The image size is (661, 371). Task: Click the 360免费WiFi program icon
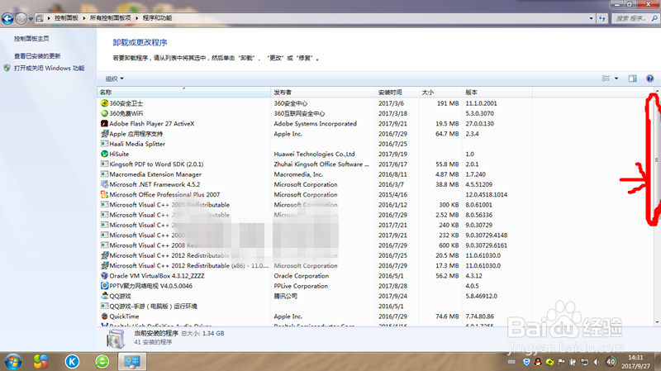click(x=105, y=113)
